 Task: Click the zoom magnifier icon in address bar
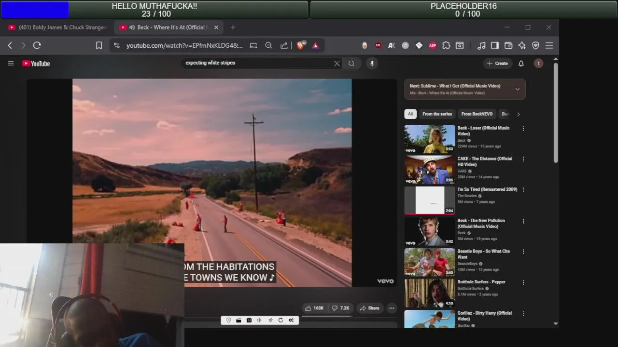coord(268,45)
